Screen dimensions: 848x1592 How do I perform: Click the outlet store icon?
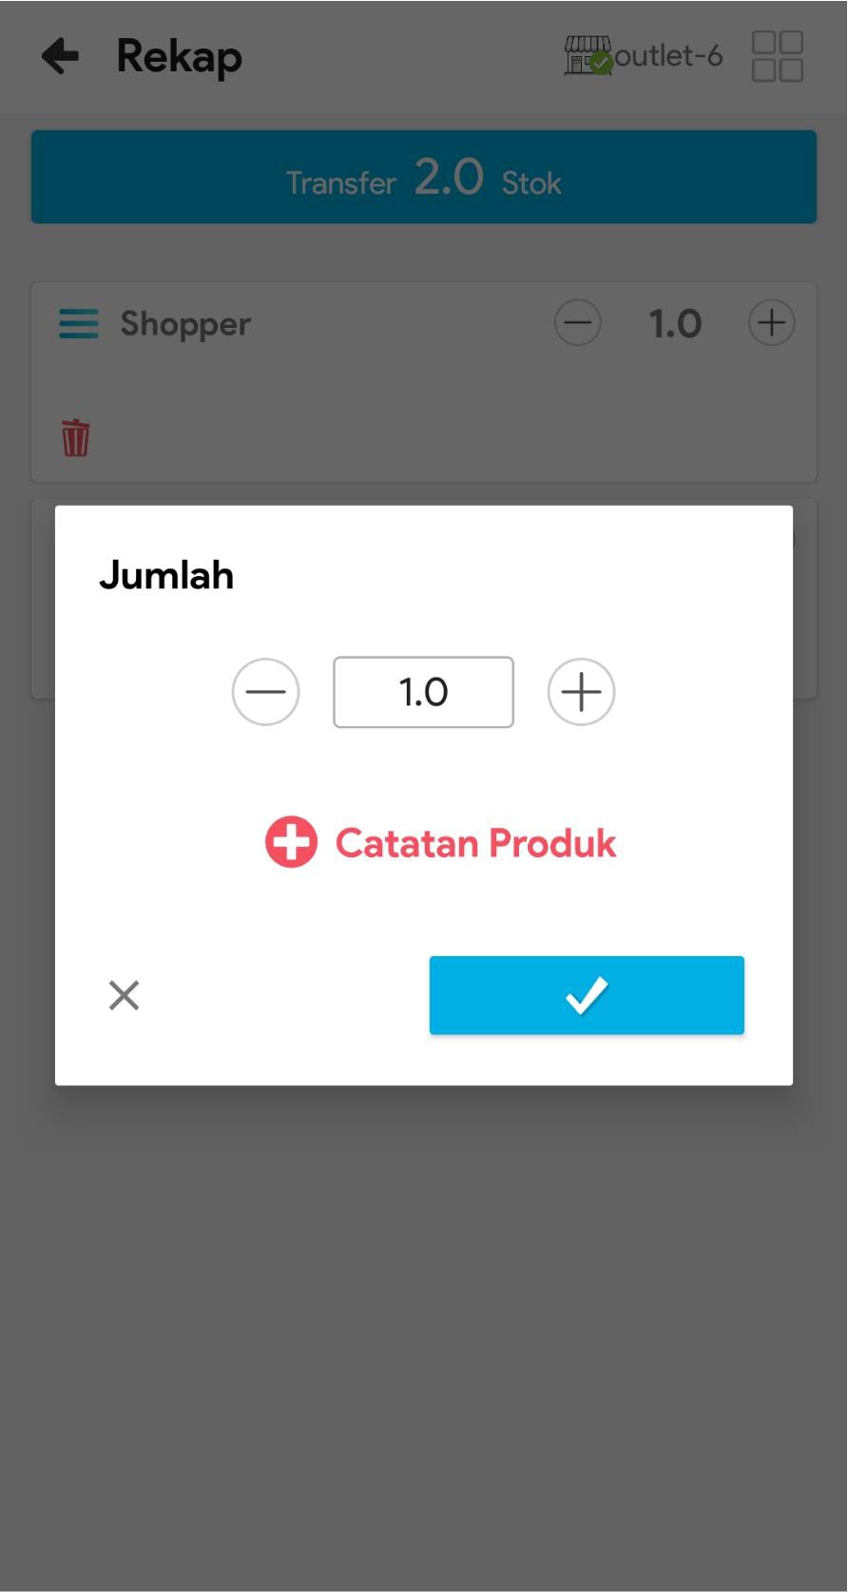coord(588,56)
